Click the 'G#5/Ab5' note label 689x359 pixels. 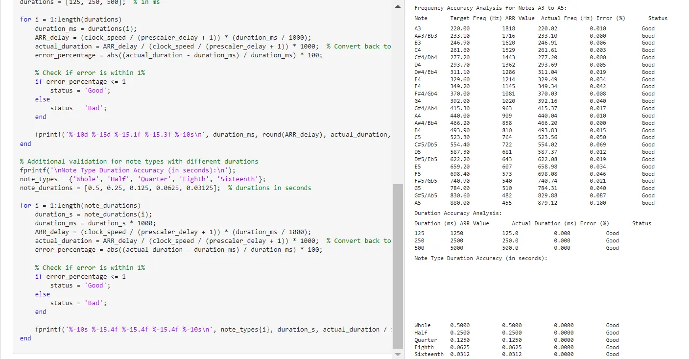[x=426, y=195]
